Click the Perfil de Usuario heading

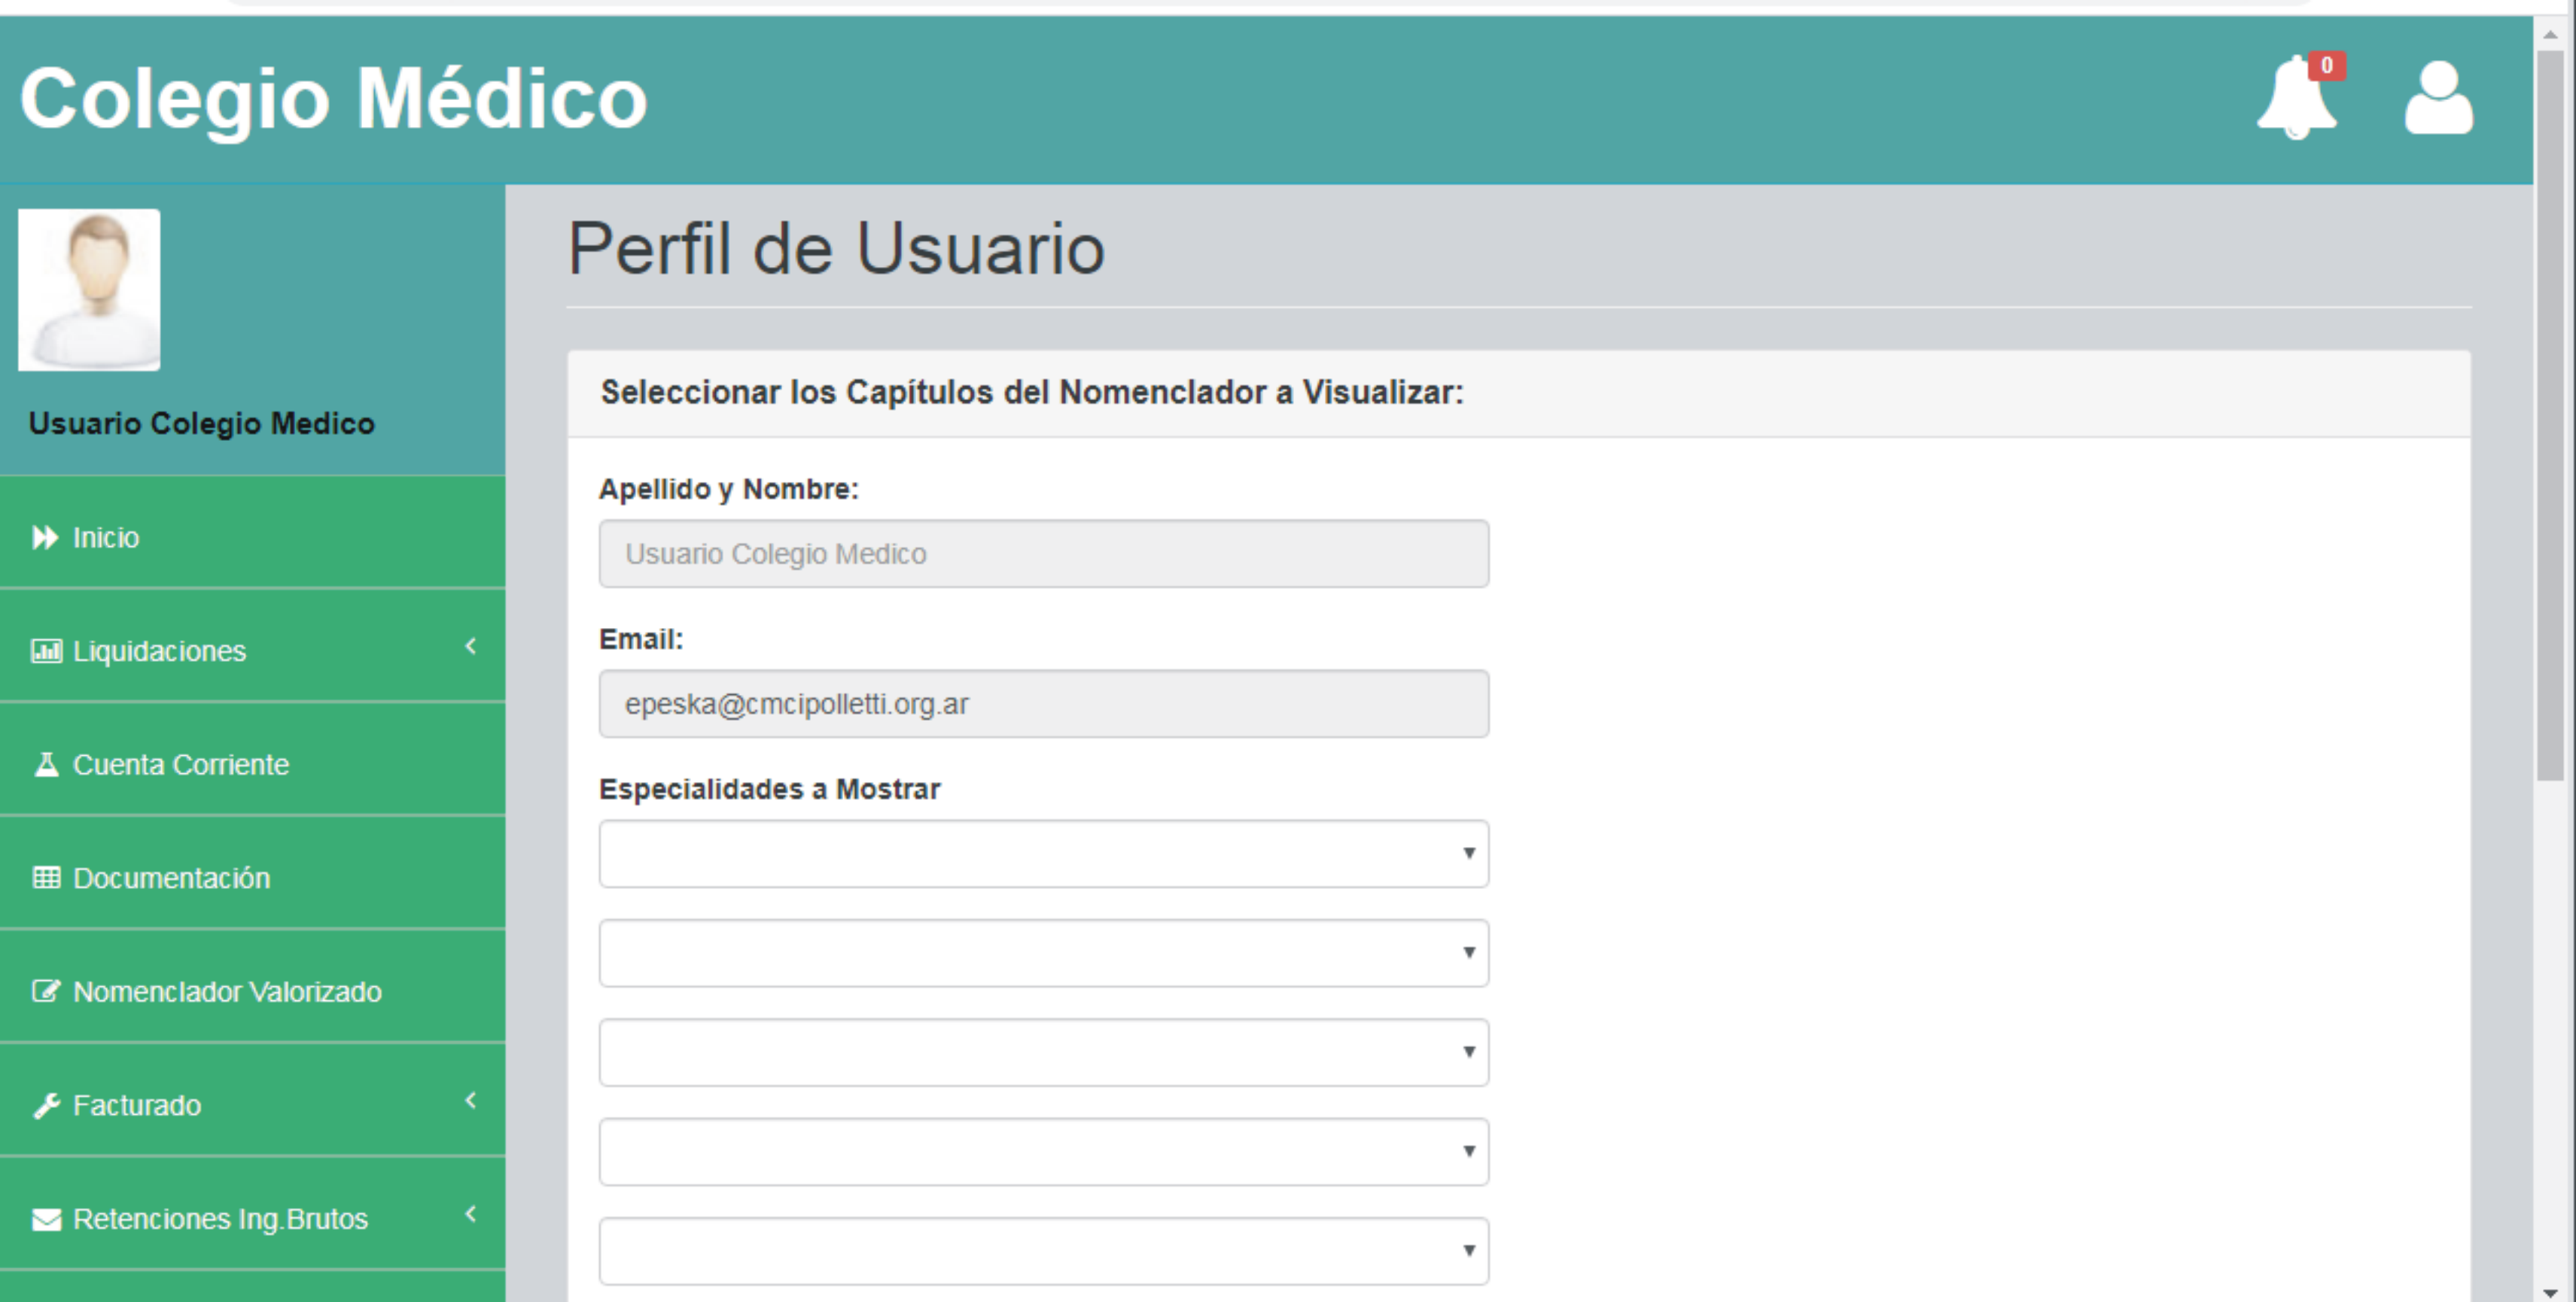coord(836,247)
